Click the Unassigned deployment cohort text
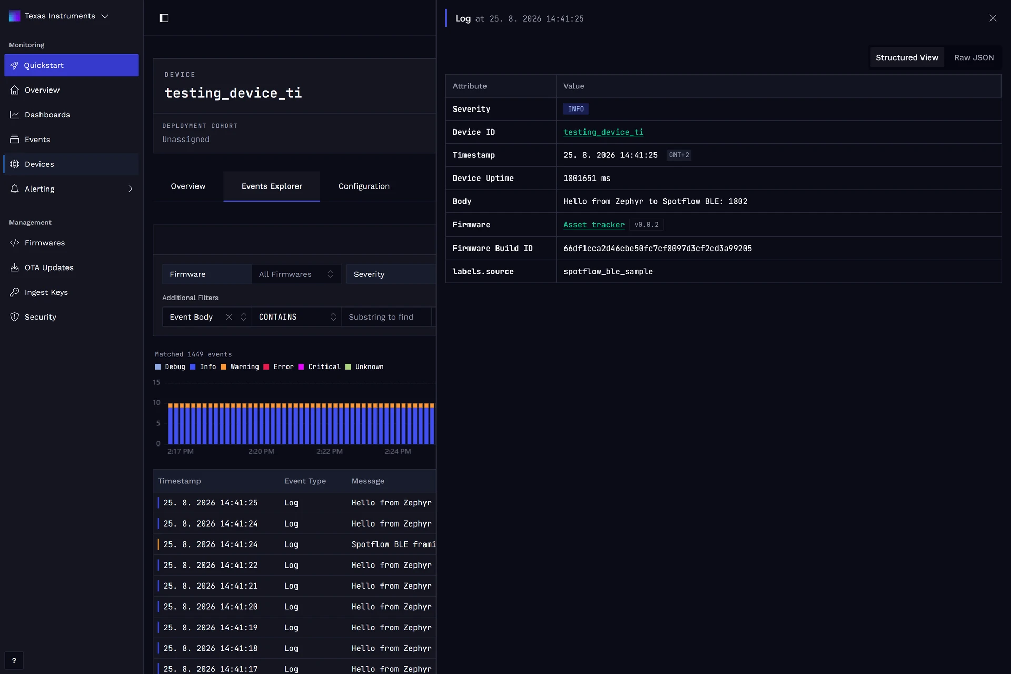Viewport: 1011px width, 674px height. (x=186, y=140)
